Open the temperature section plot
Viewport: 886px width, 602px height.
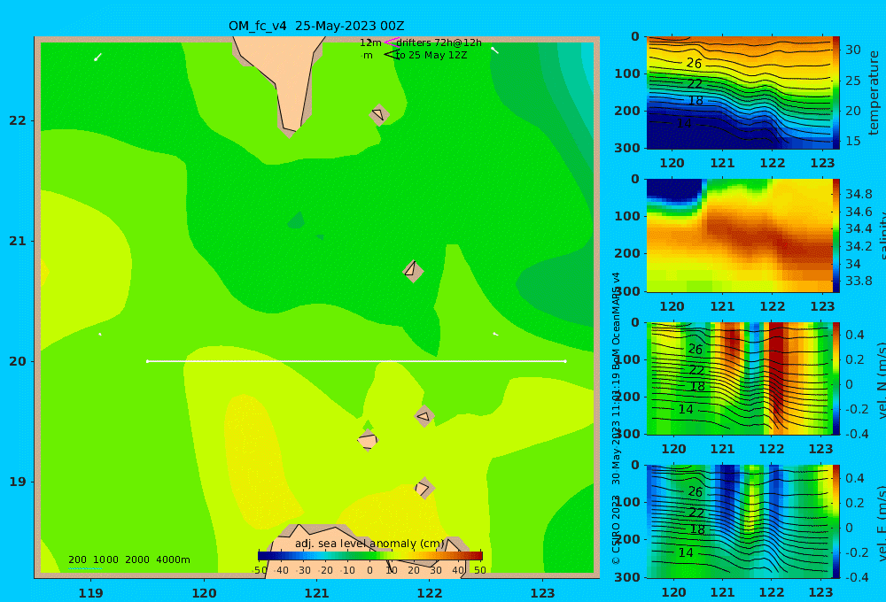(x=739, y=93)
